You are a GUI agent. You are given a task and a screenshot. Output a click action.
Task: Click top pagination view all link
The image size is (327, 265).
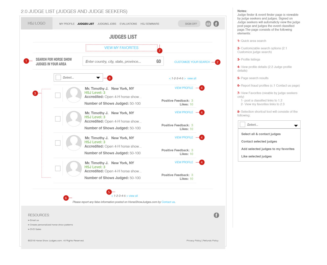click(192, 78)
